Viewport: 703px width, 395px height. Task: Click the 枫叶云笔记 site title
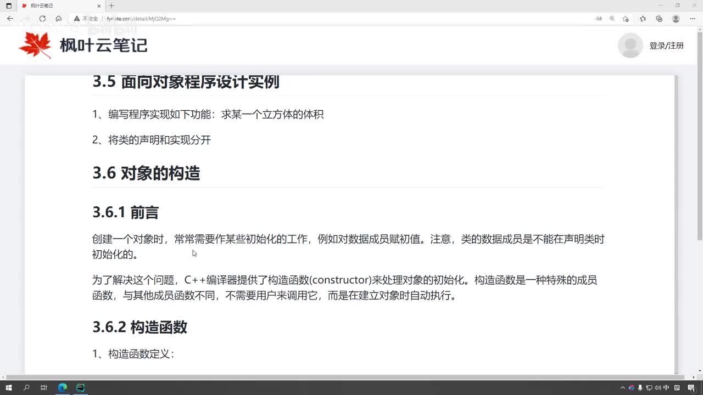click(103, 45)
